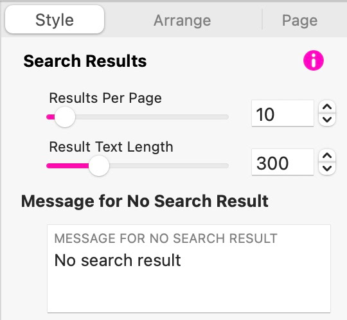Image resolution: width=347 pixels, height=320 pixels.
Task: Focus the Result Text Length field showing 300
Action: [x=283, y=162]
